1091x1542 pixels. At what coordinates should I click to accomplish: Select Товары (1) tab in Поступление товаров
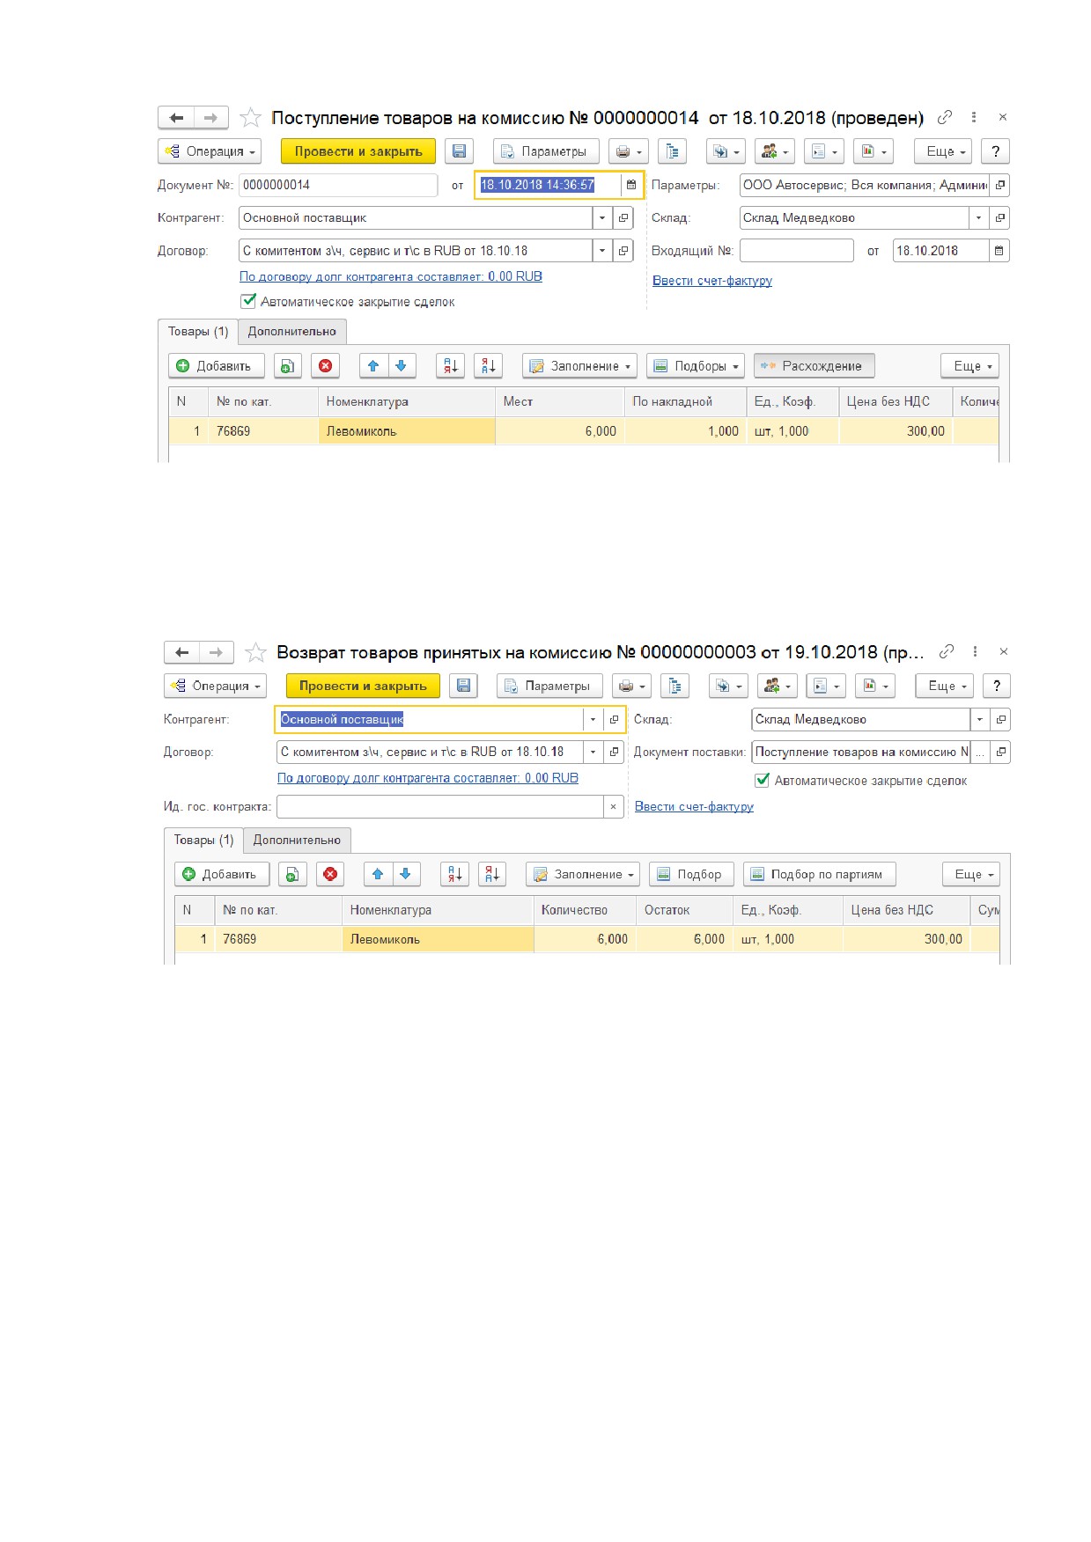[x=198, y=332]
